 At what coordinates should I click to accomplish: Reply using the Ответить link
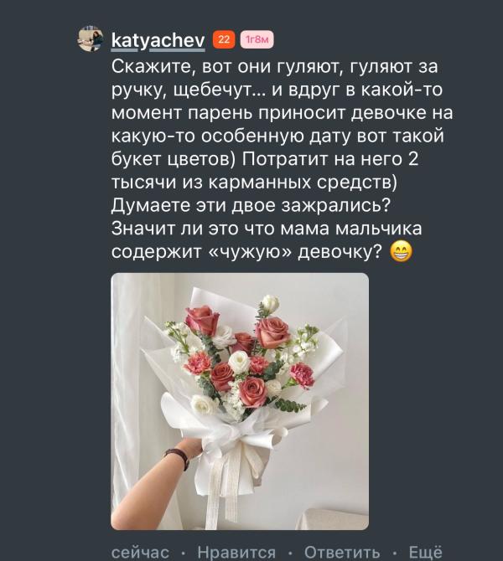click(x=342, y=553)
